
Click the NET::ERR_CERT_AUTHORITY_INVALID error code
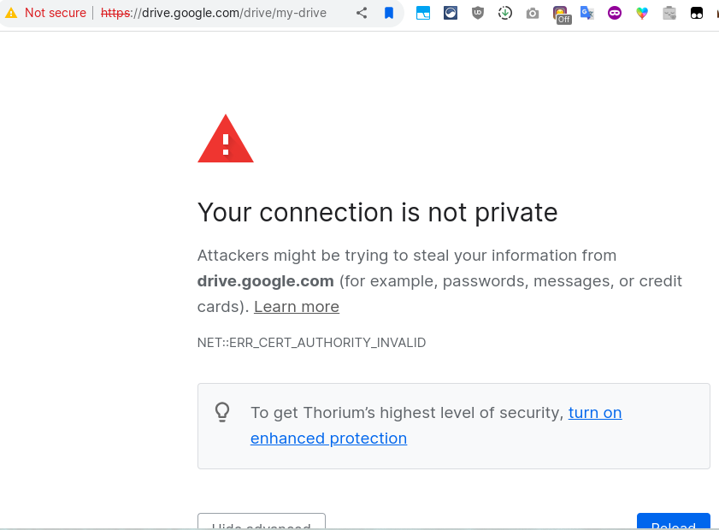pyautogui.click(x=311, y=343)
